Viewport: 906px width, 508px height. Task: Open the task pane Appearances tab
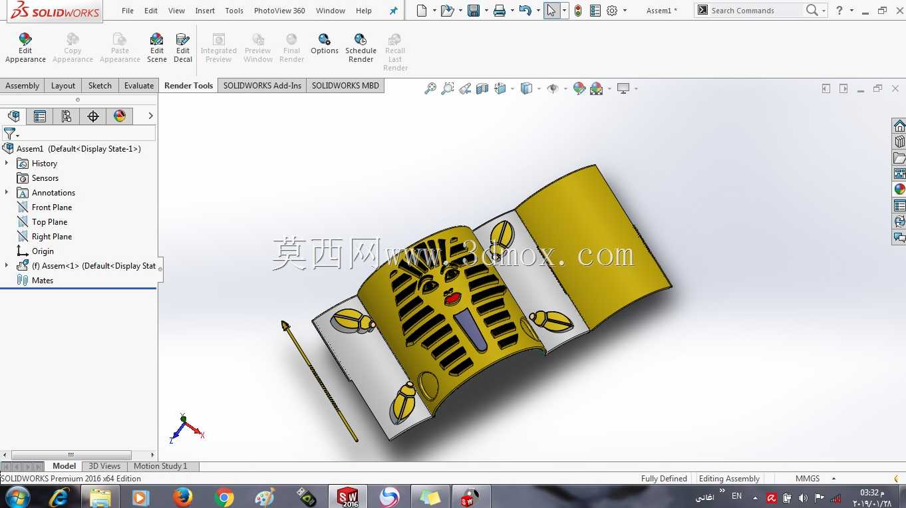pos(899,190)
